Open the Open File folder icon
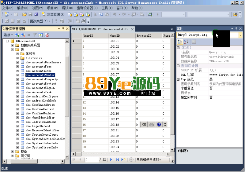 [x=24, y=14]
